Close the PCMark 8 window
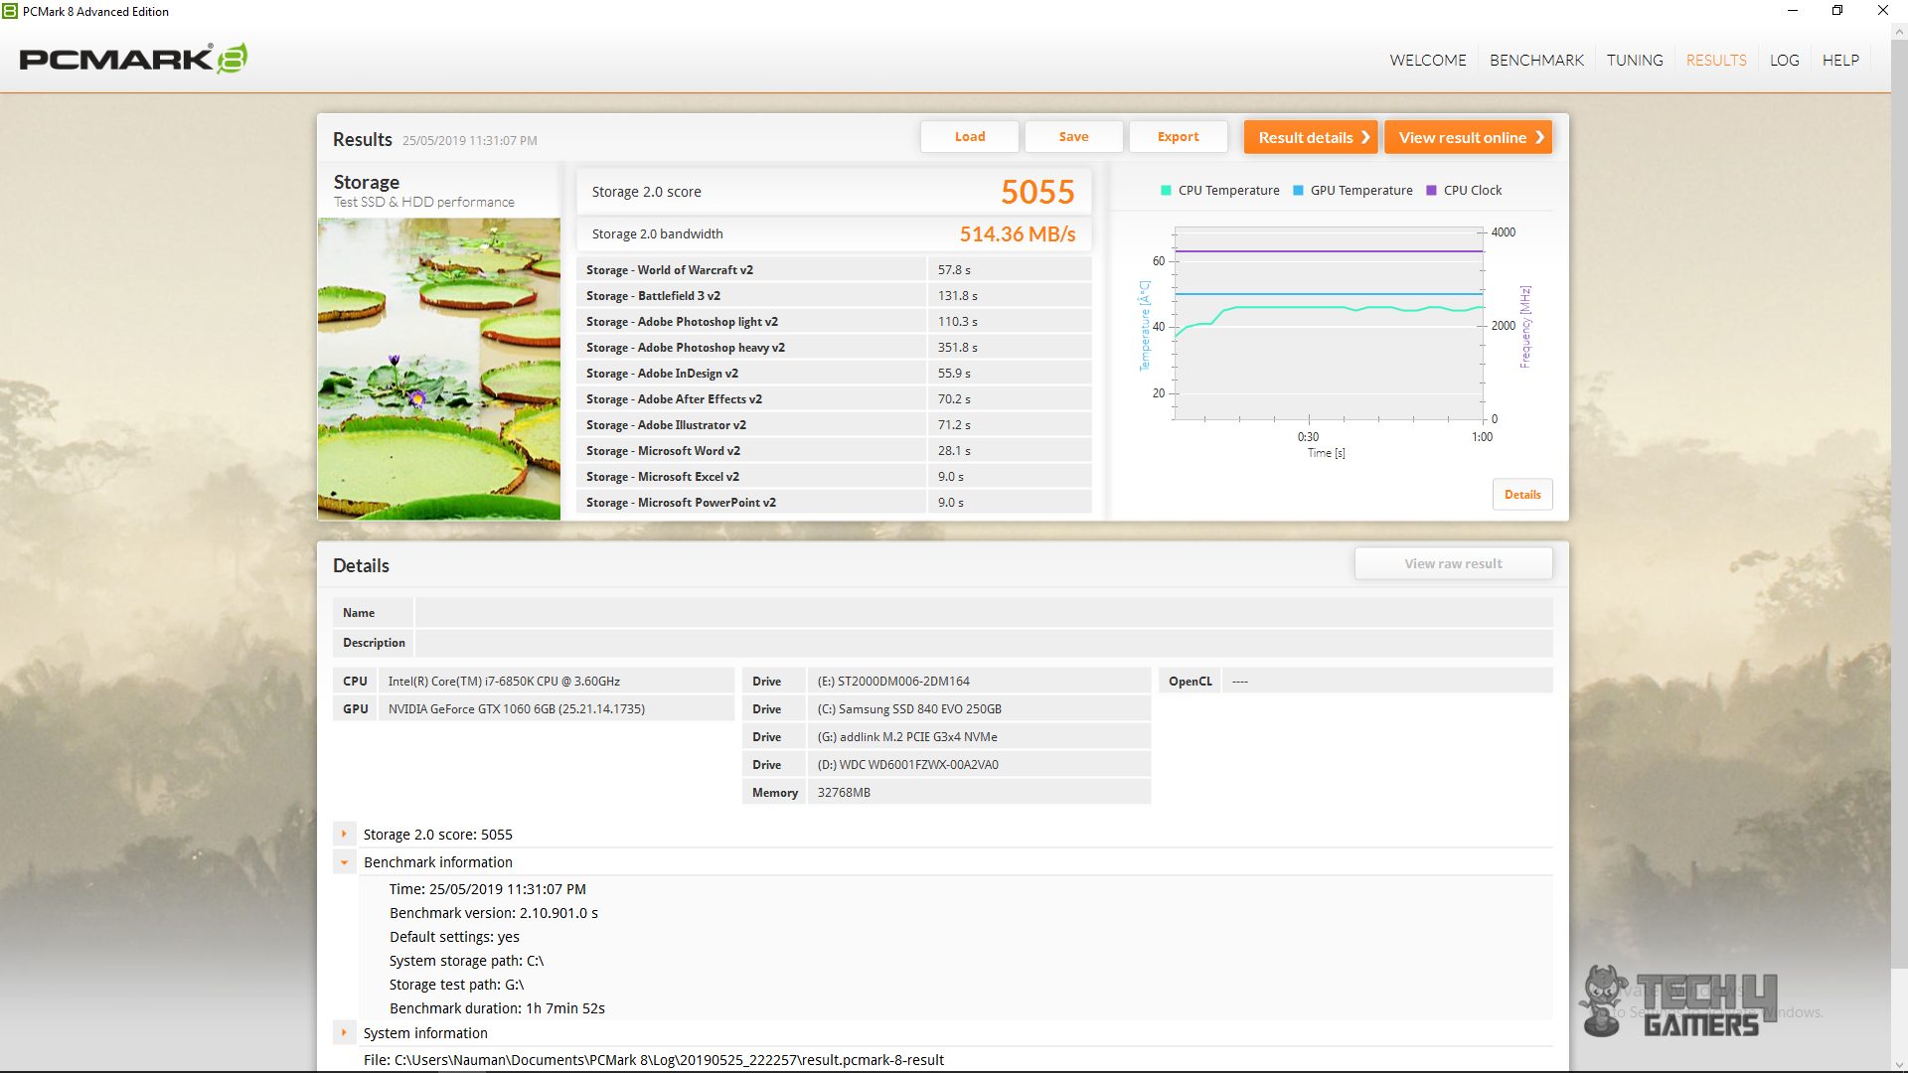The height and width of the screenshot is (1073, 1908). (x=1883, y=11)
